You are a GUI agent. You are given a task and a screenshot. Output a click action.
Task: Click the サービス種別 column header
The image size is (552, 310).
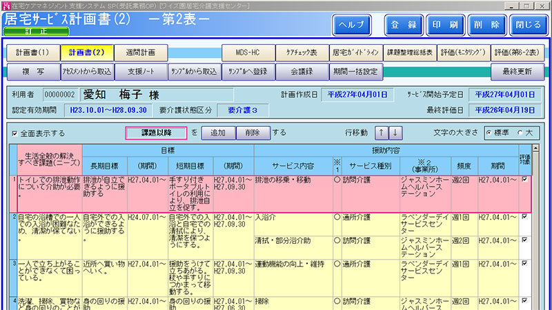(x=371, y=166)
